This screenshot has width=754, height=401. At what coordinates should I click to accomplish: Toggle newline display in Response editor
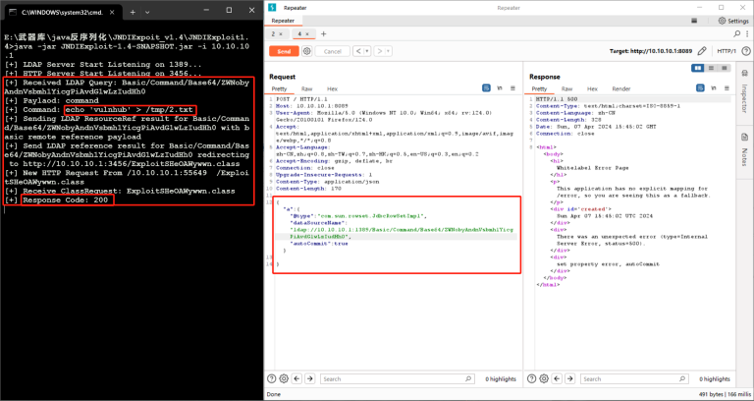click(714, 88)
